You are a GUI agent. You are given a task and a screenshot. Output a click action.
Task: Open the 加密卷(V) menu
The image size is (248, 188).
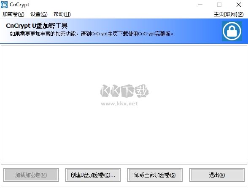pos(13,14)
